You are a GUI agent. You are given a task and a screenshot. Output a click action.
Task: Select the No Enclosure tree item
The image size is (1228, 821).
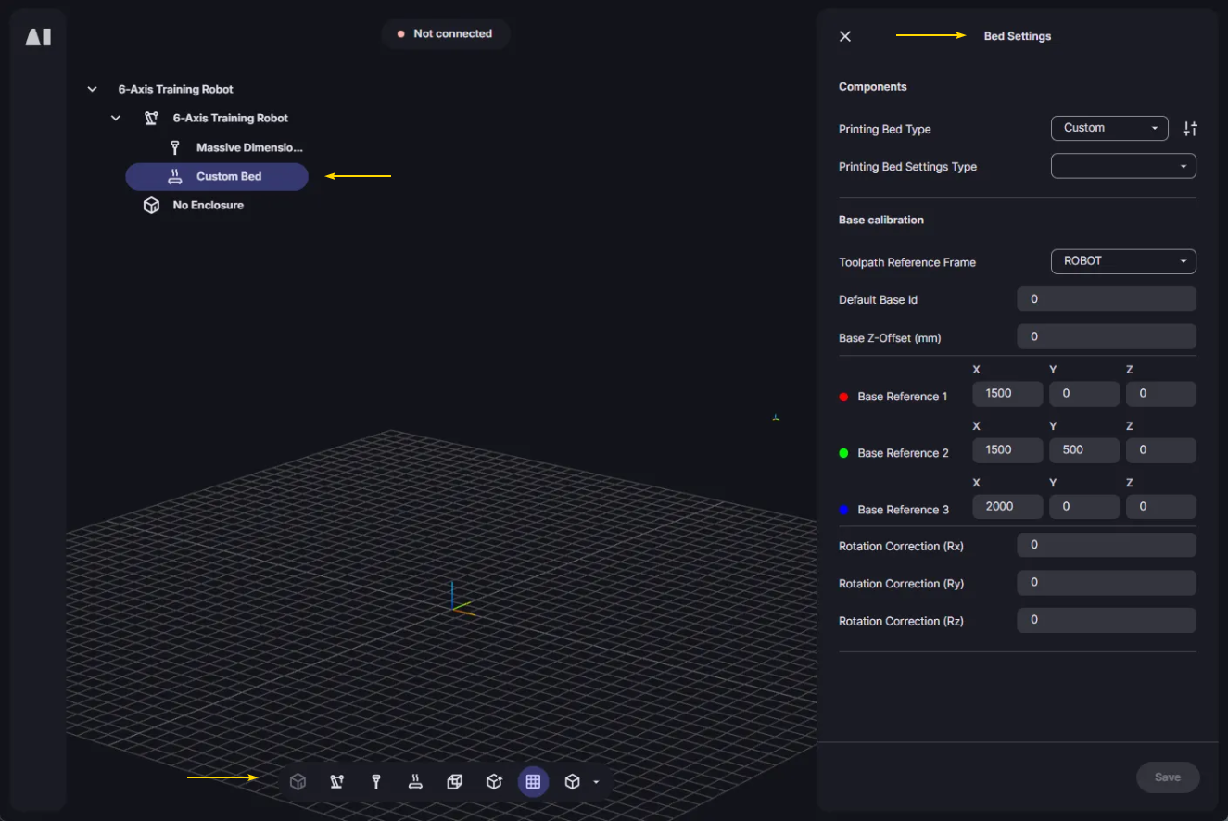[208, 206]
